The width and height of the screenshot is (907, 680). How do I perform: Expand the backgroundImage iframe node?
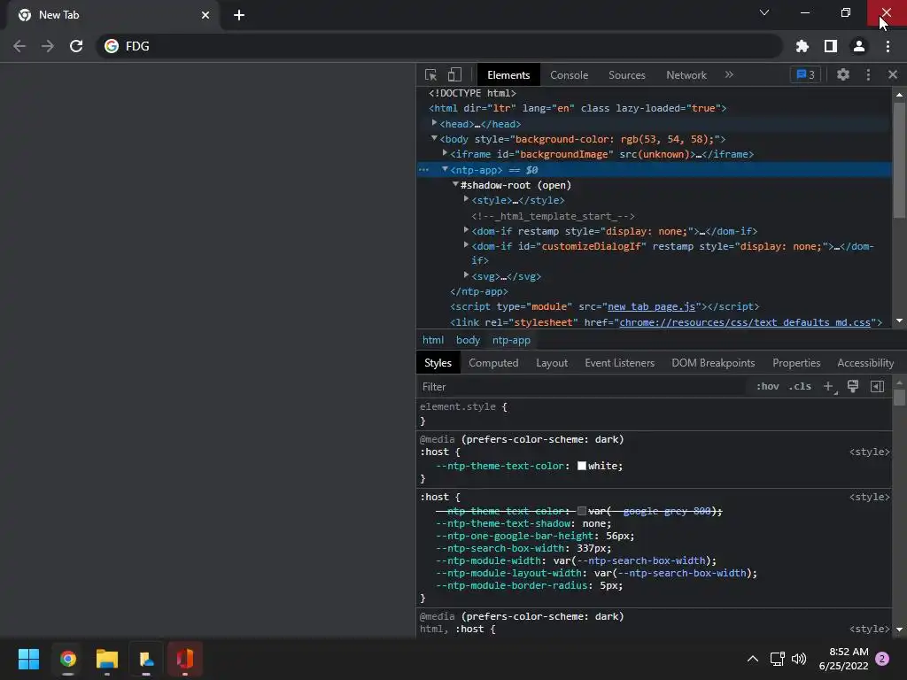[x=445, y=153]
